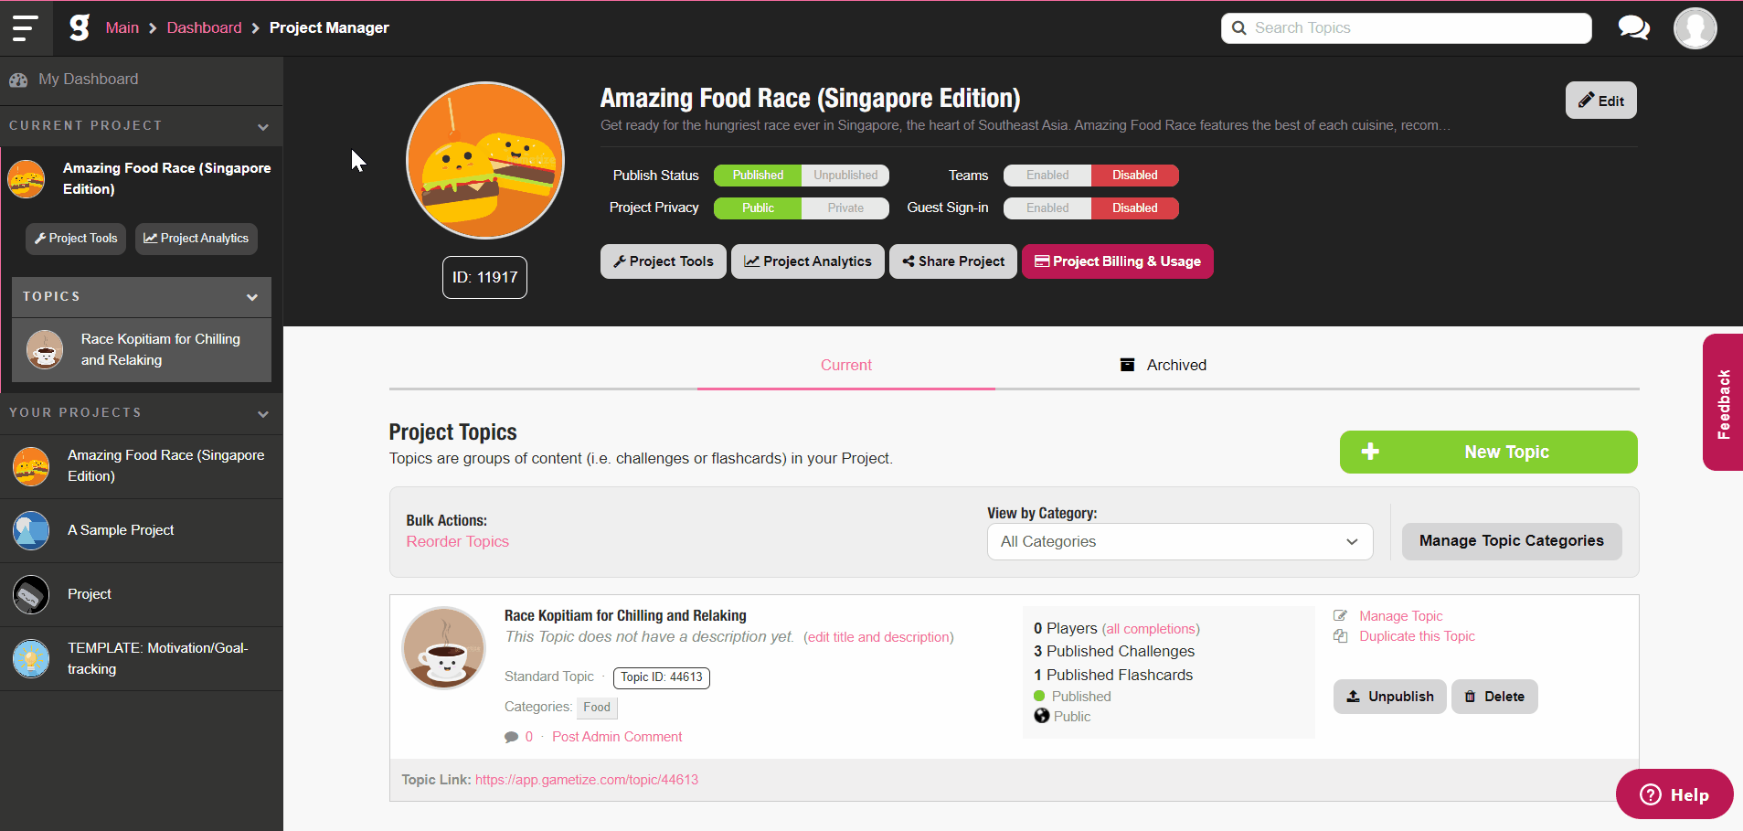Viewport: 1743px width, 831px height.
Task: Set Guest Sign-in to Enabled
Action: click(x=1047, y=208)
